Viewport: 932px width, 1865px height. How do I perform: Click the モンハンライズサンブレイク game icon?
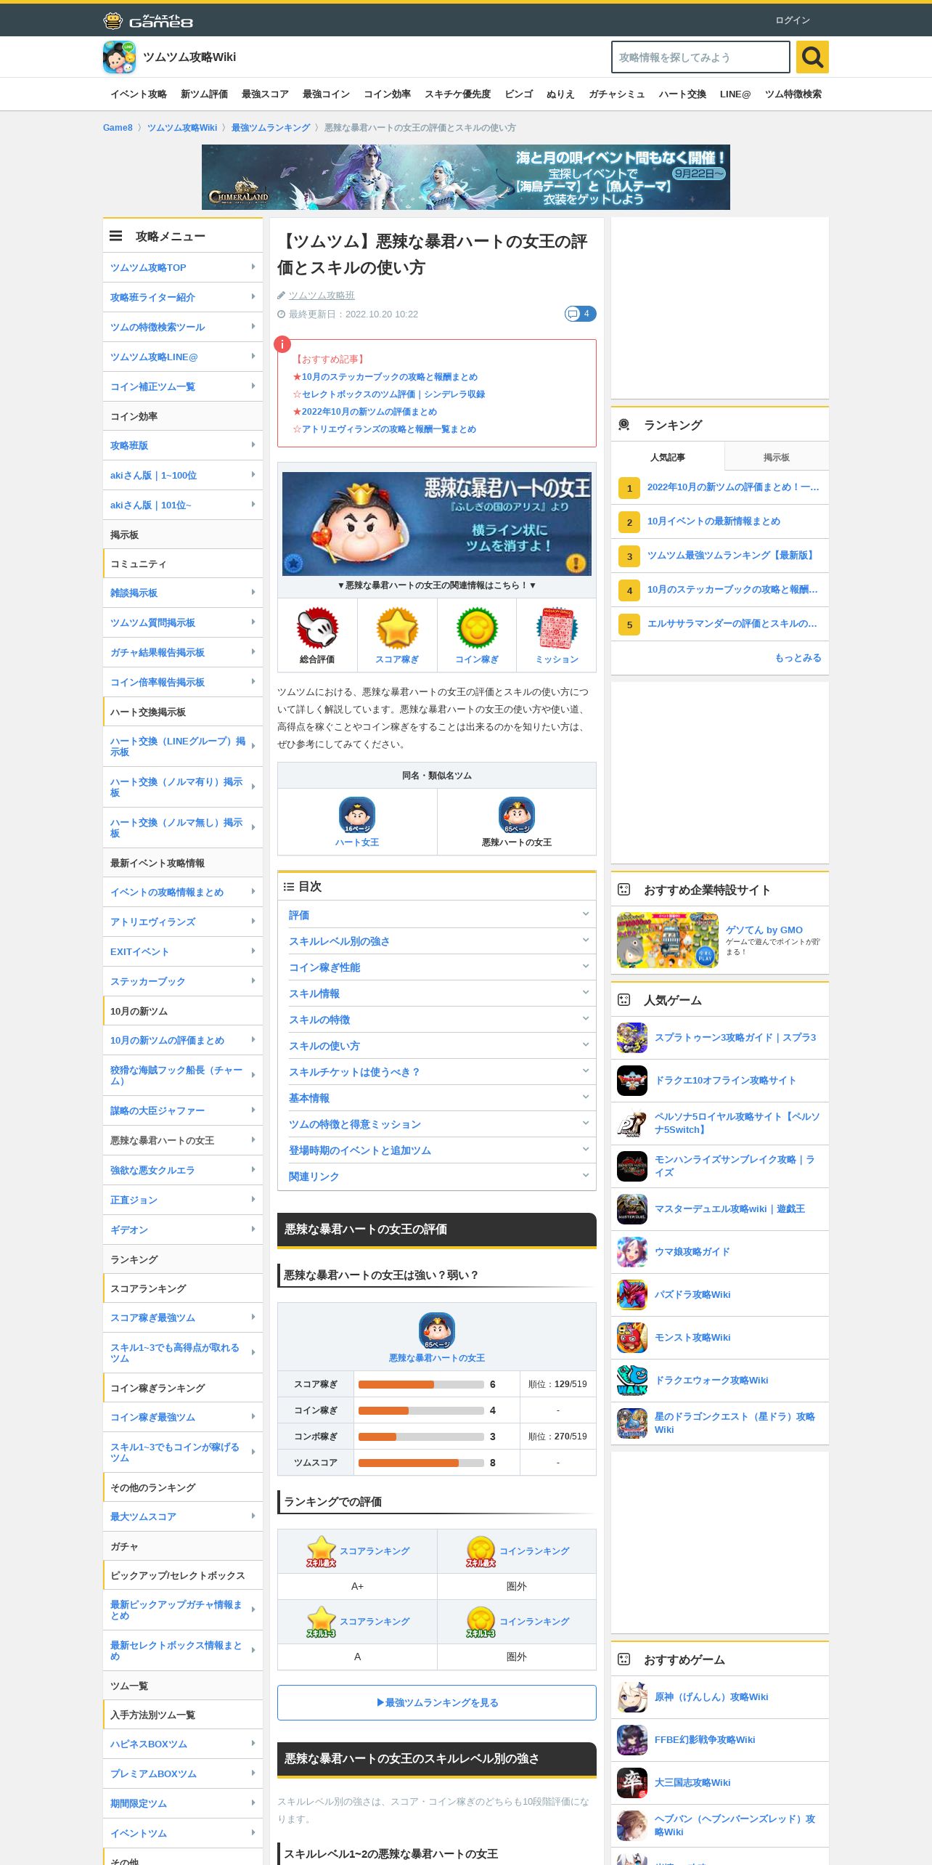[x=632, y=1166]
